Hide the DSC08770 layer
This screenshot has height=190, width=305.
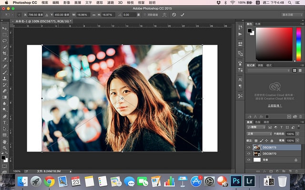pyautogui.click(x=249, y=154)
